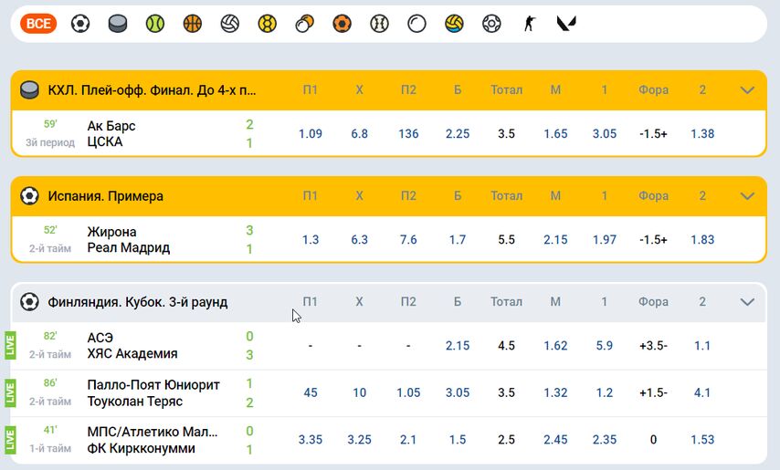Collapse the Финляндия. Кубок section

pyautogui.click(x=747, y=302)
